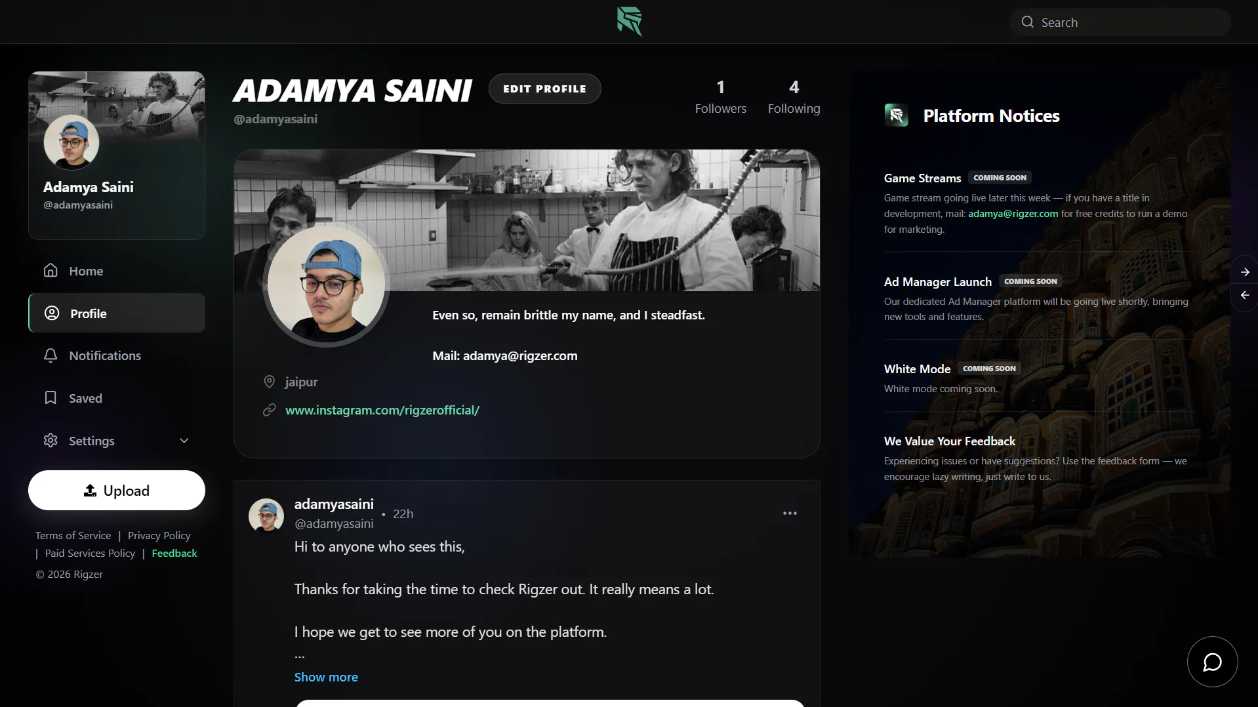Screen dimensions: 1258x707
Task: Open the Following count
Action: tap(794, 96)
